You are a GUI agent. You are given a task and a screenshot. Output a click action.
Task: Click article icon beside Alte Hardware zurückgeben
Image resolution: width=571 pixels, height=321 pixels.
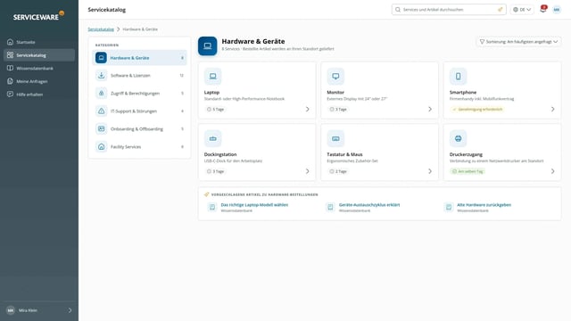[448, 207]
